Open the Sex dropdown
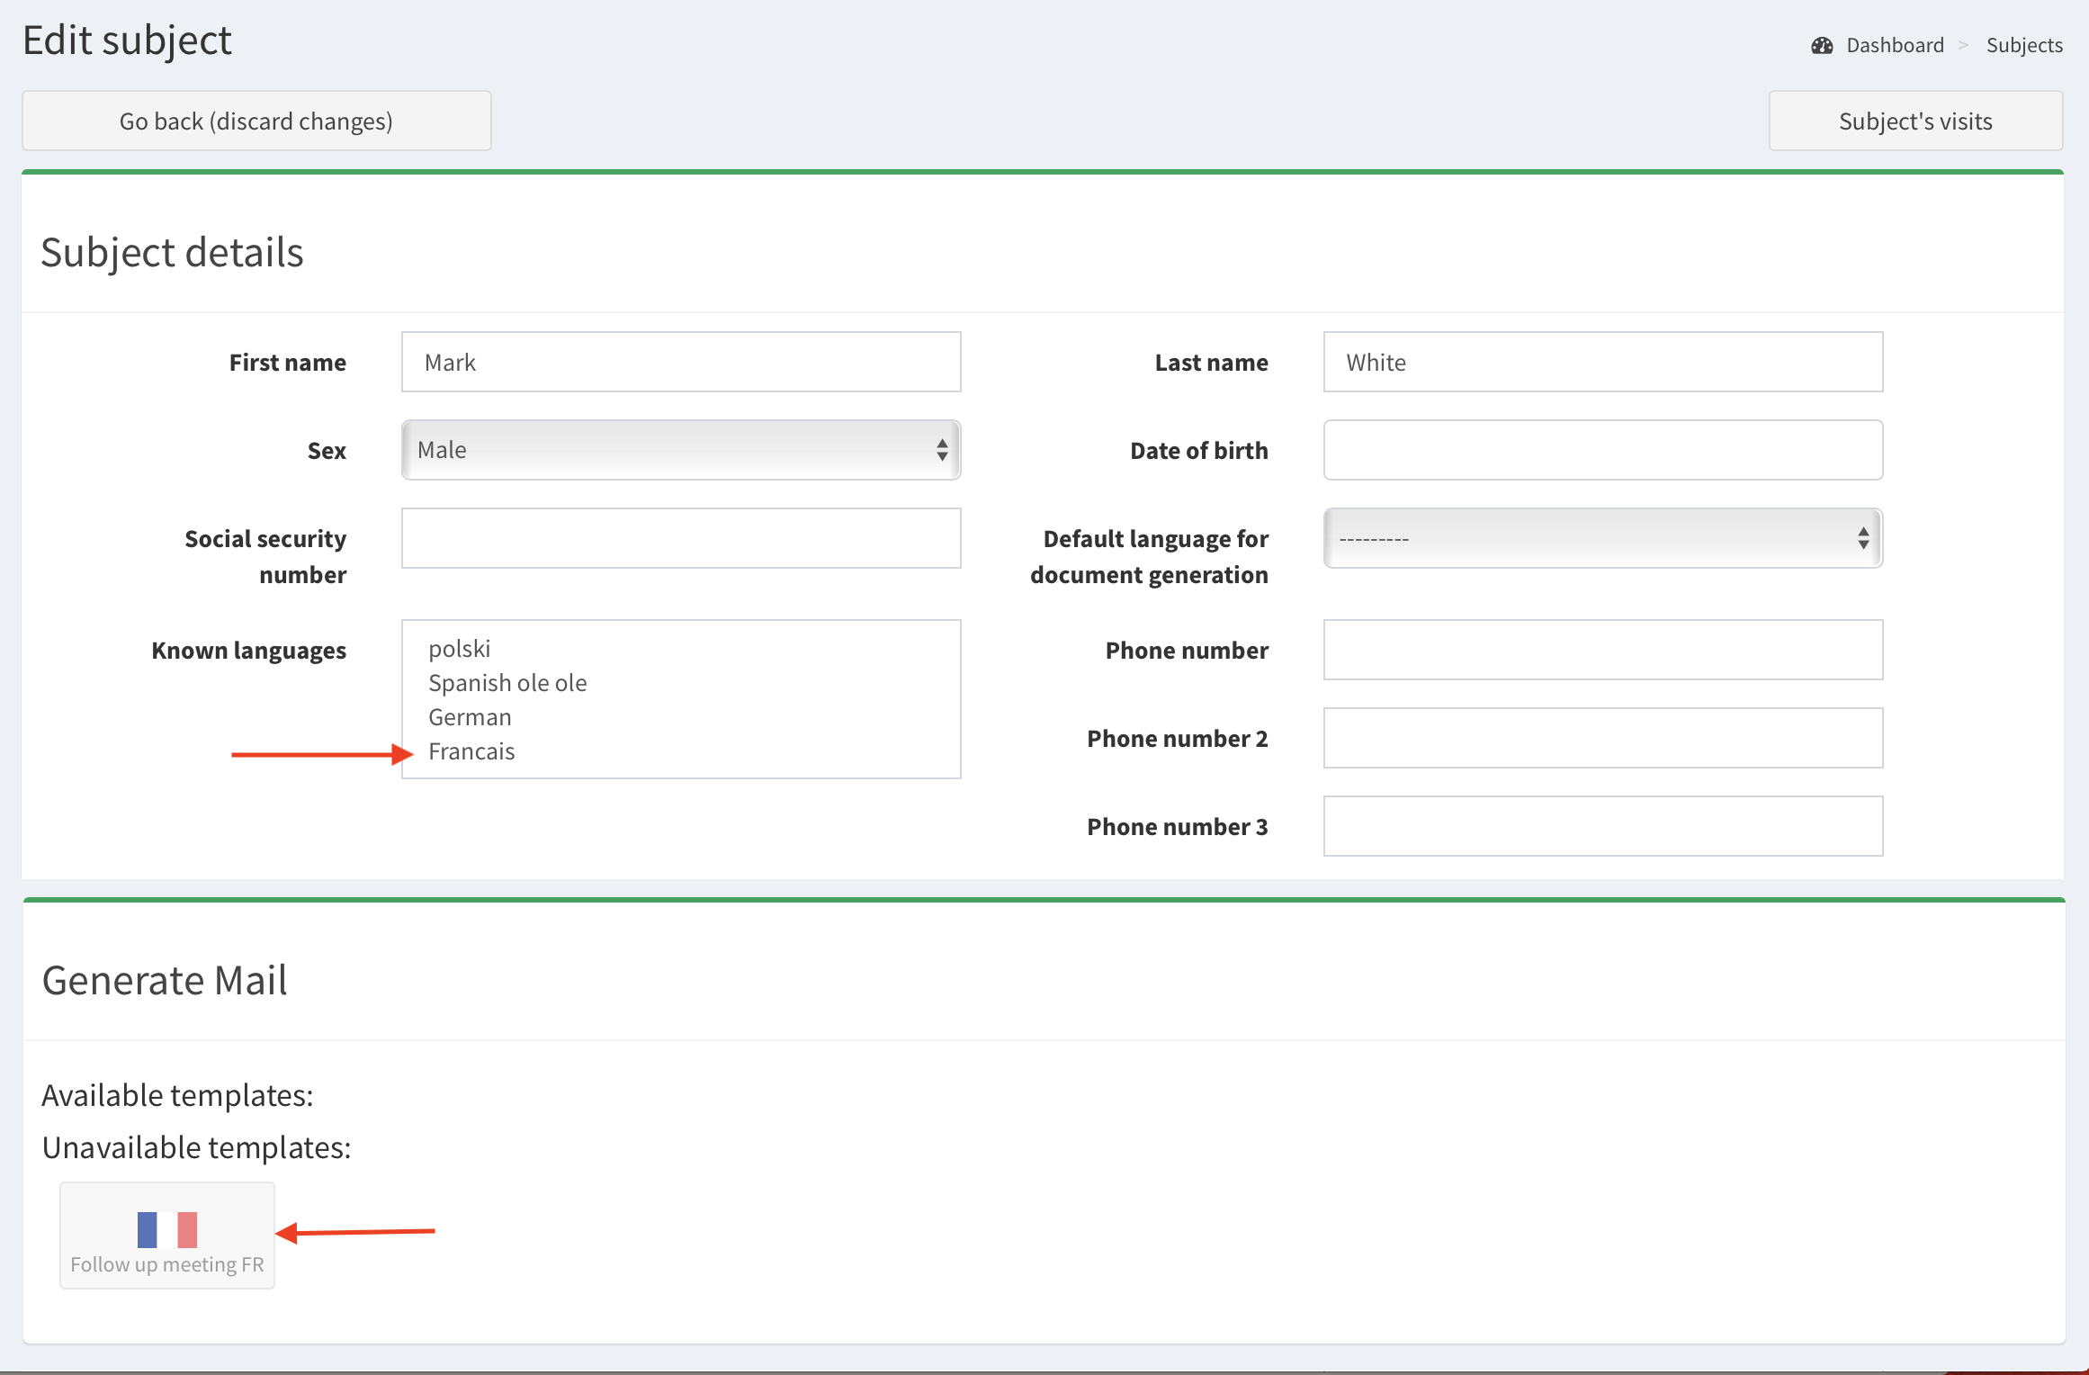Image resolution: width=2089 pixels, height=1375 pixels. click(x=681, y=450)
